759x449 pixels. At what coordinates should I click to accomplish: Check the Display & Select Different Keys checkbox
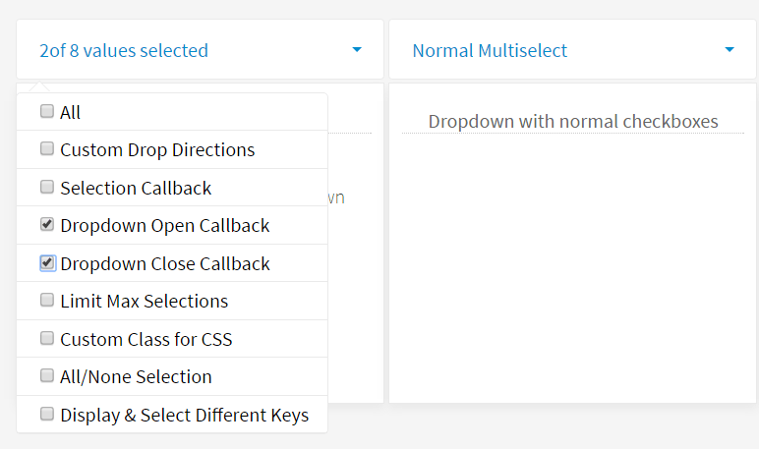click(47, 415)
